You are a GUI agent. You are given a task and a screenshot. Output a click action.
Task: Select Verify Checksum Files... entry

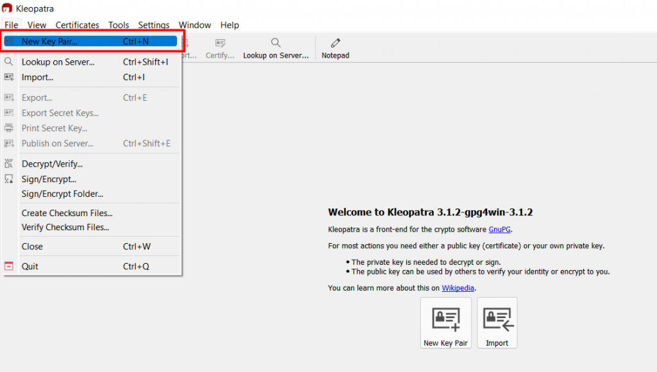(x=90, y=228)
